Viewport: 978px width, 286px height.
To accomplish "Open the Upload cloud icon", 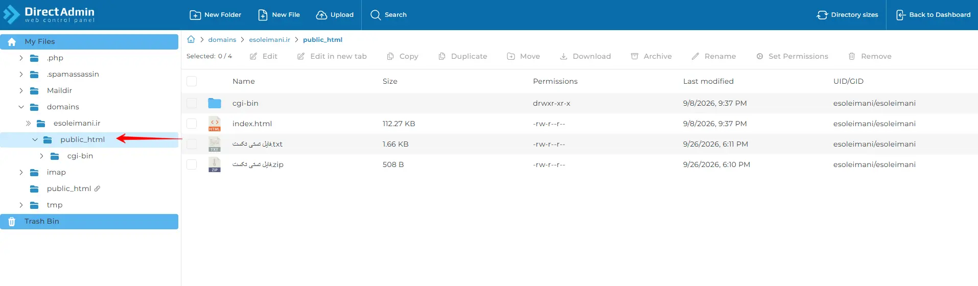I will (x=321, y=15).
